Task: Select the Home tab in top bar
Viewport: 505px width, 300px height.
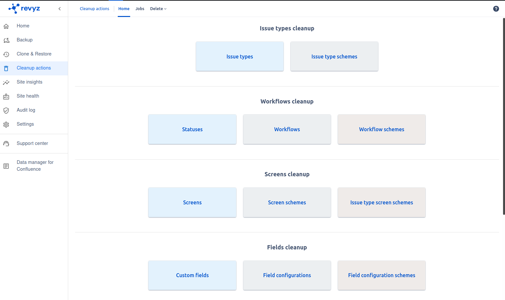Action: point(124,9)
